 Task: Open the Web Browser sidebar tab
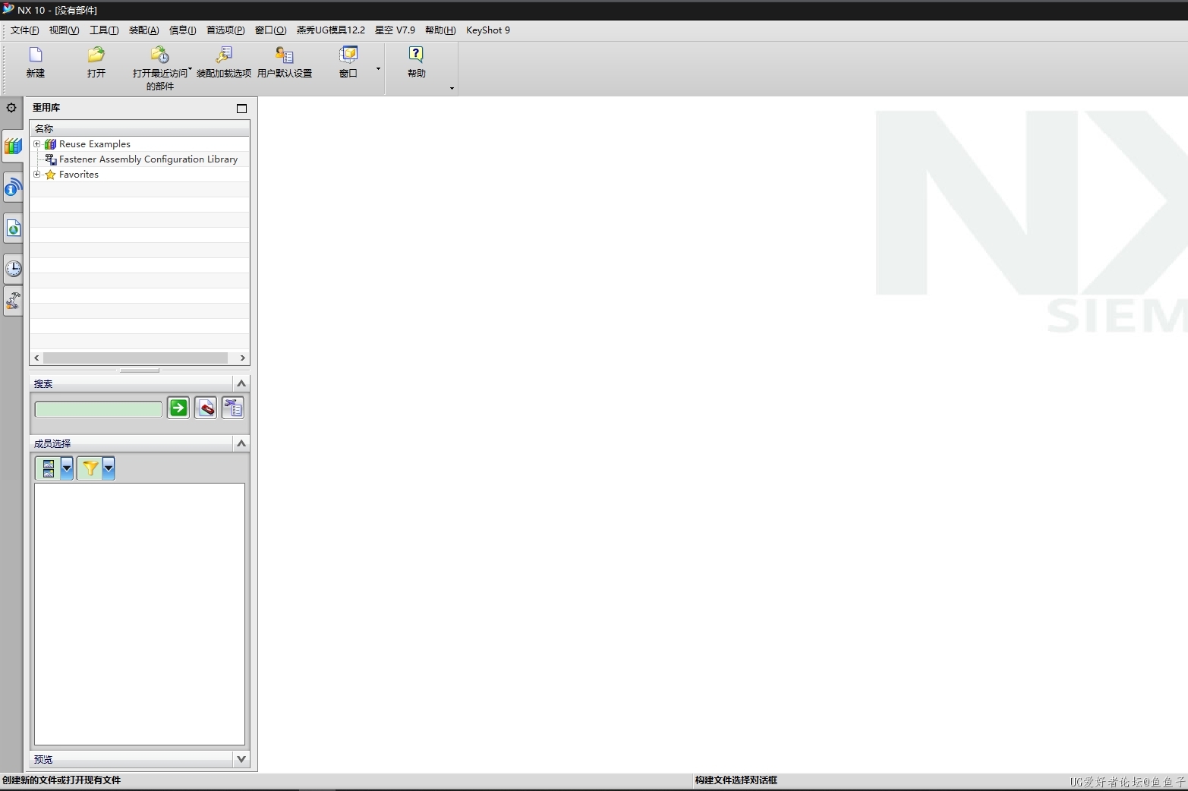13,228
